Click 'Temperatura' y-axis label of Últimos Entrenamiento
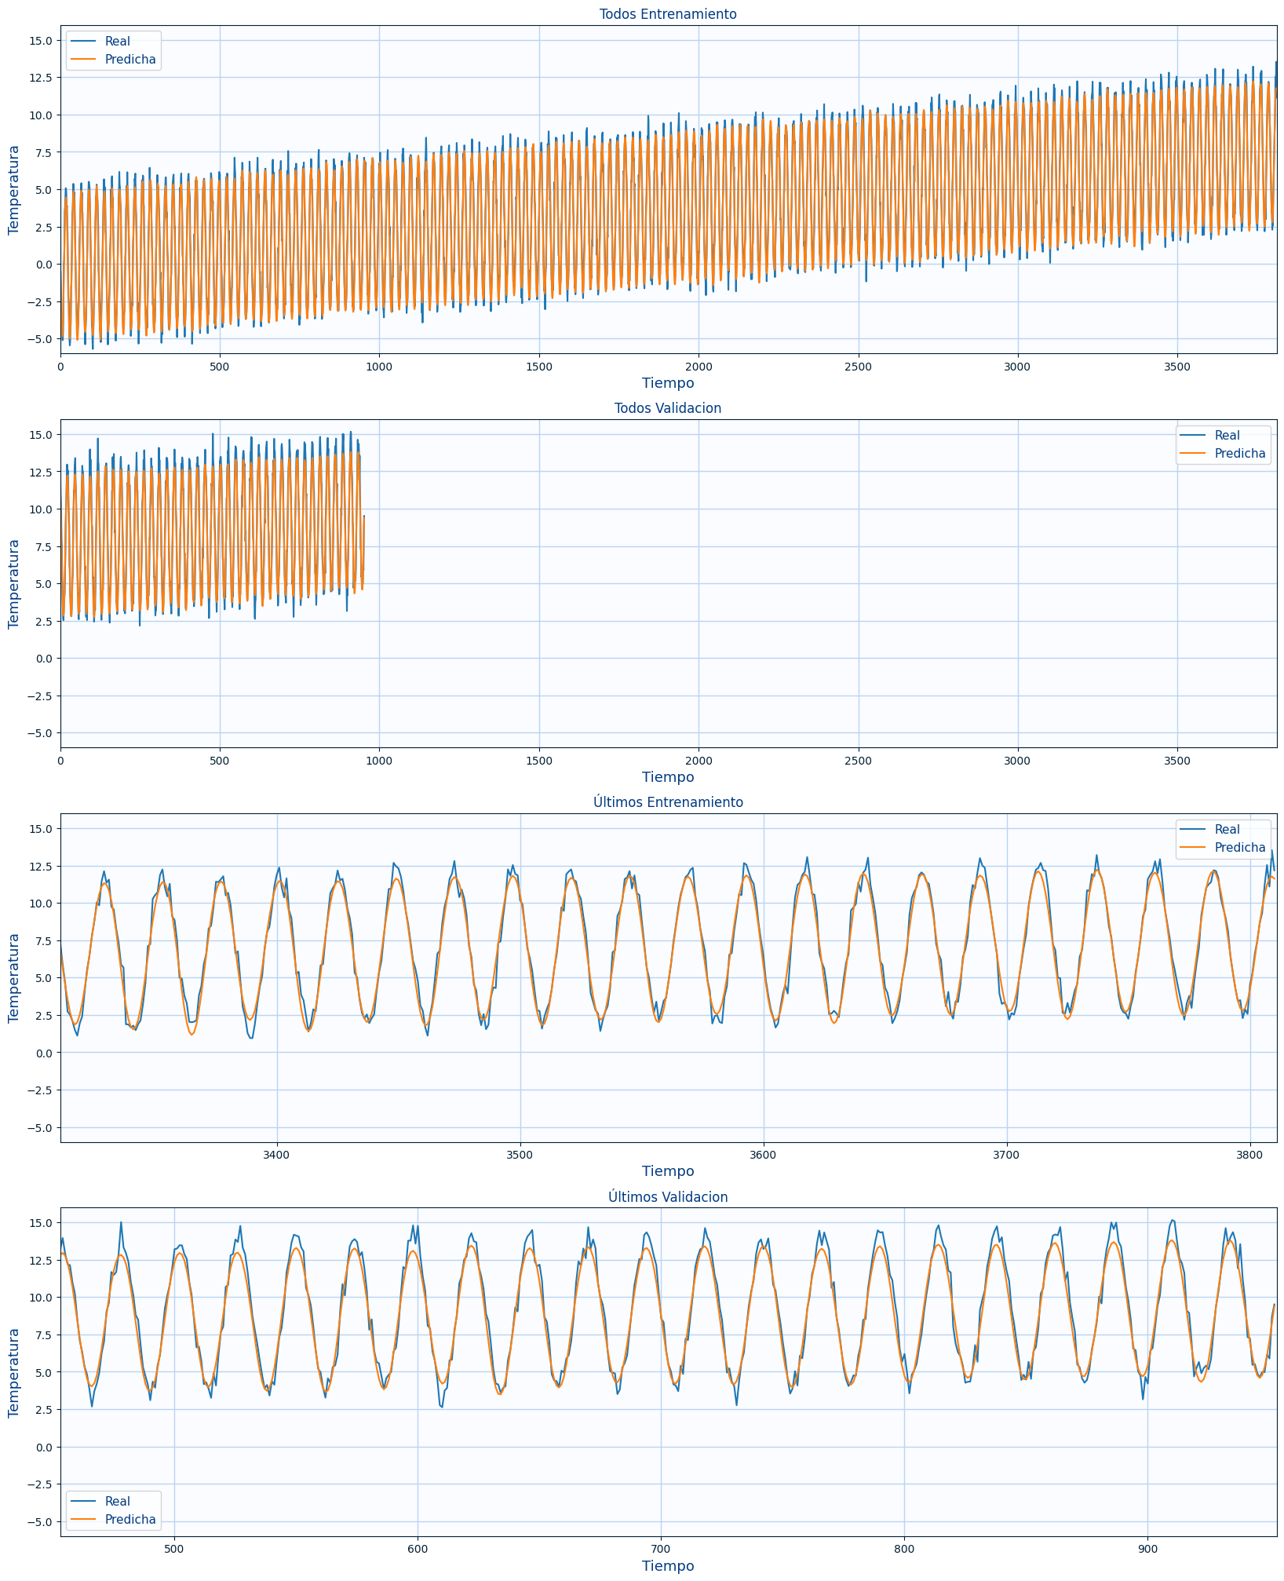 (13, 977)
